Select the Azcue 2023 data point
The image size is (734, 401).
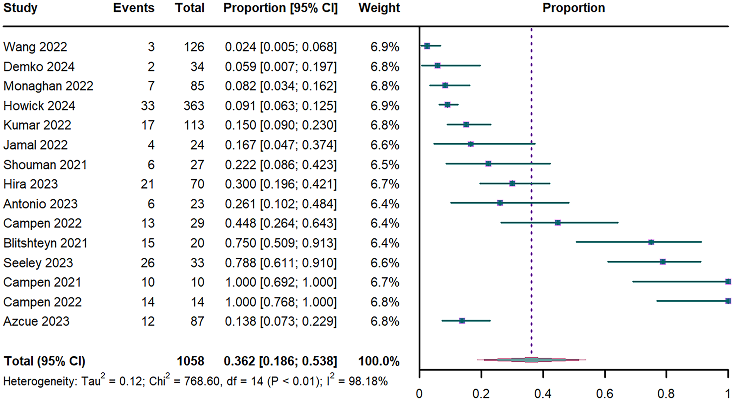pyautogui.click(x=462, y=321)
